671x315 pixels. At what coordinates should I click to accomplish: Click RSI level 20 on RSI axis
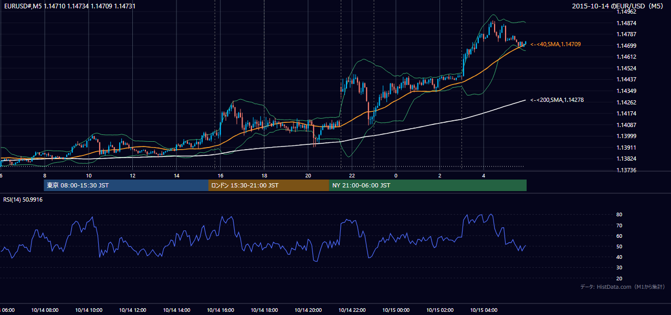coord(619,278)
